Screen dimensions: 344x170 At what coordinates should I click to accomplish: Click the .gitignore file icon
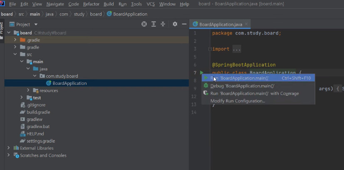22,105
